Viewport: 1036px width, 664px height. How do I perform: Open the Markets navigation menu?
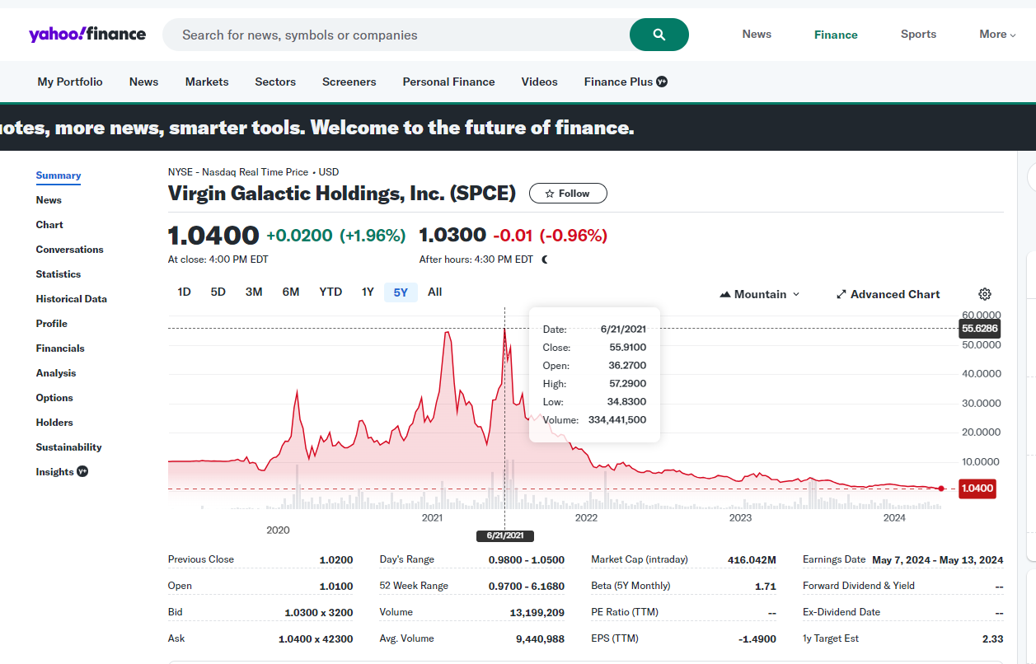(x=207, y=82)
